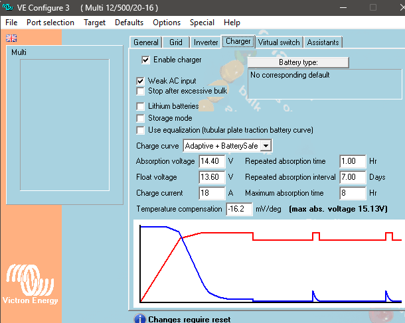Enable Storage mode checkbox
This screenshot has width=405, height=323.
pyautogui.click(x=140, y=118)
